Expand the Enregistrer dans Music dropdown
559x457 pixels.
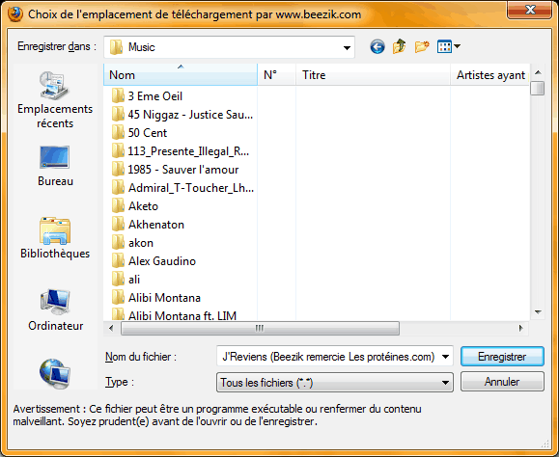[347, 47]
